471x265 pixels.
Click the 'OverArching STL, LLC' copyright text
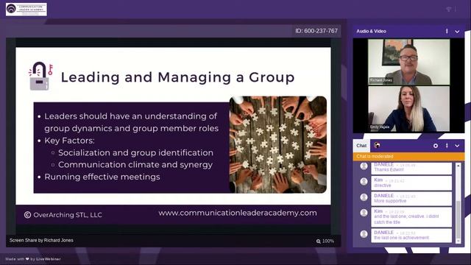[x=63, y=215]
